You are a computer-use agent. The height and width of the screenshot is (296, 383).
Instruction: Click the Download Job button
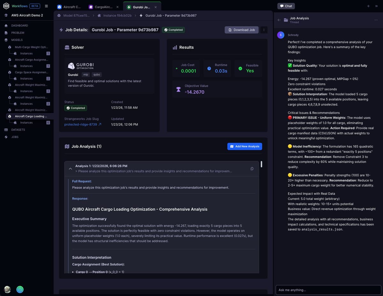[x=241, y=30]
